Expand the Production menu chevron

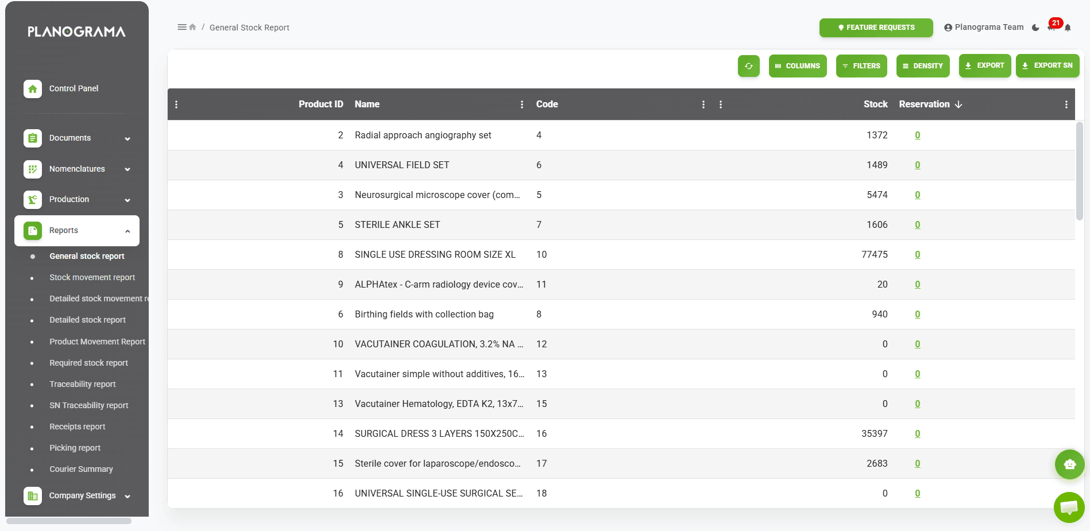click(x=127, y=200)
